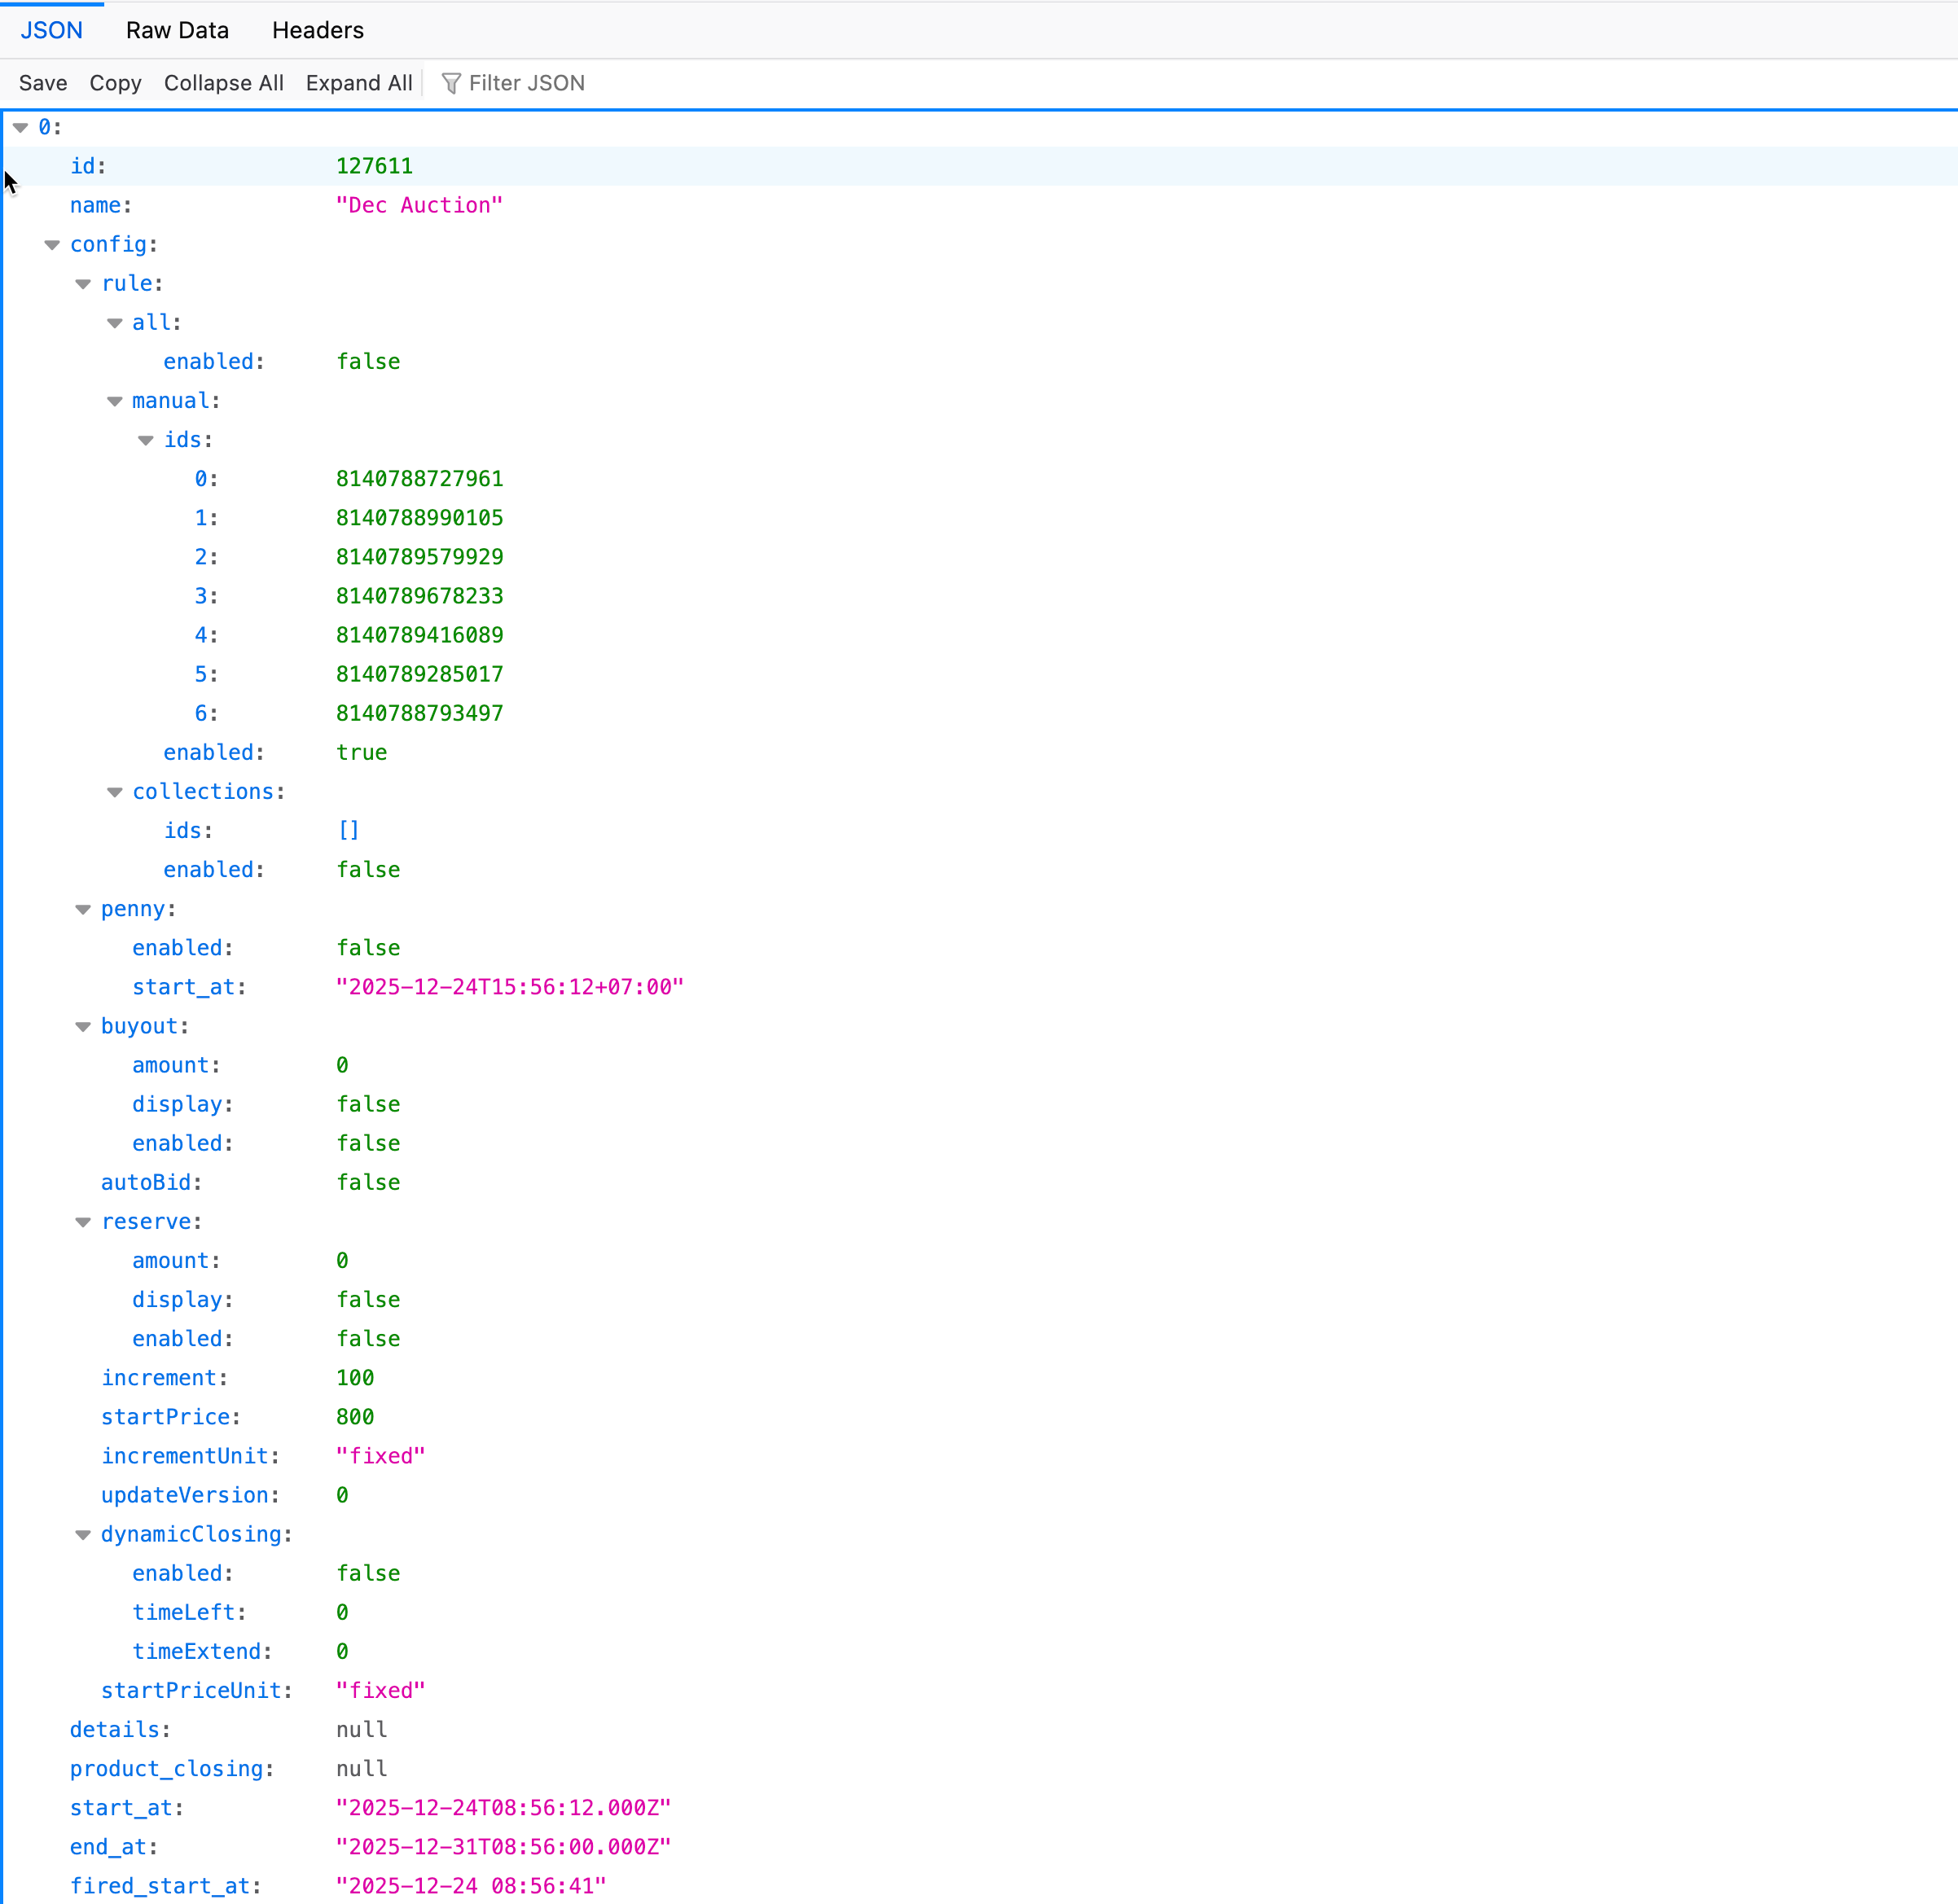This screenshot has width=1958, height=1904.
Task: Collapse the config node
Action: 52,245
